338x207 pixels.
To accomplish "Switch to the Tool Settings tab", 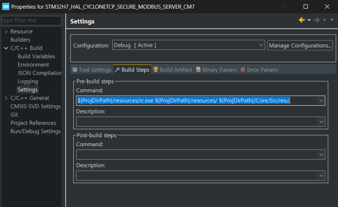I will coord(91,69).
